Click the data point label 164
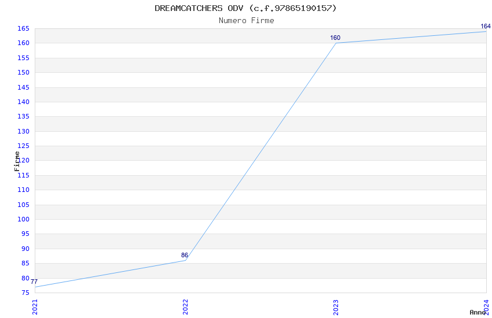492x318 pixels. [486, 27]
